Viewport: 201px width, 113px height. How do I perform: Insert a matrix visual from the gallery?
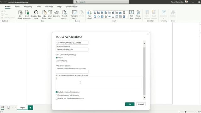coord(124,17)
